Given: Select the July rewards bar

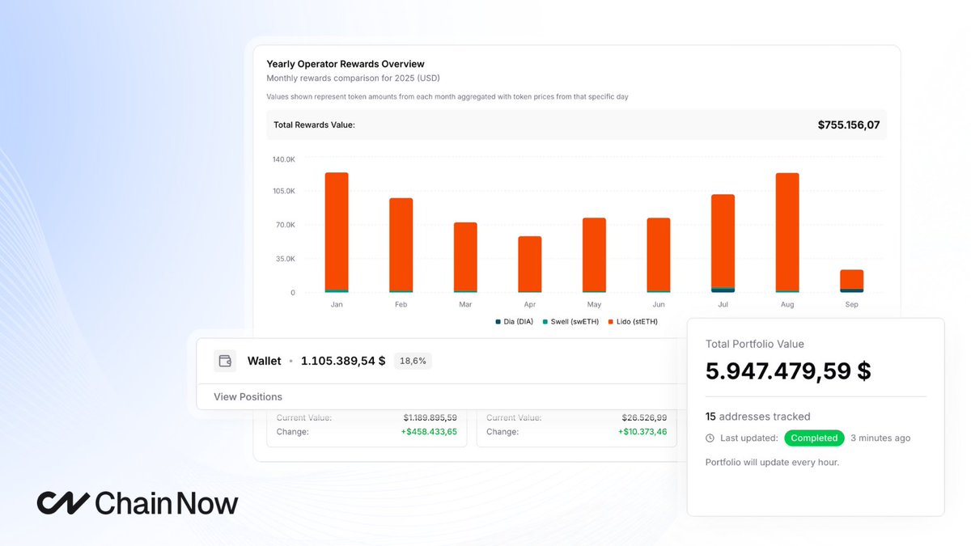Looking at the screenshot, I should 723,243.
